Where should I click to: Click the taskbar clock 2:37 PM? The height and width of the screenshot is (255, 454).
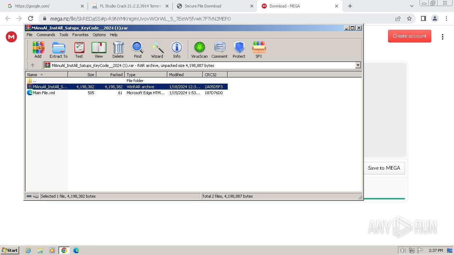point(436,250)
